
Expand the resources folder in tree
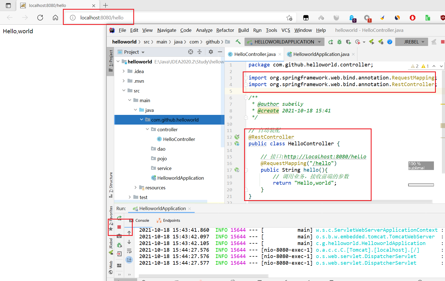[135, 188]
